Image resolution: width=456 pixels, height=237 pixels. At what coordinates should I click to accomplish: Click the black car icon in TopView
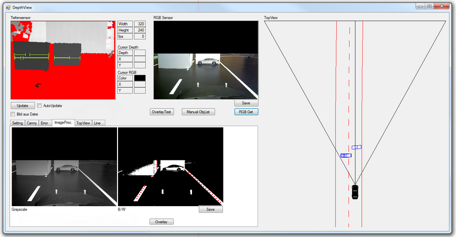[355, 192]
